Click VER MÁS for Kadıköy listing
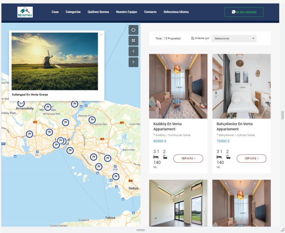The width and height of the screenshot is (285, 233). [188, 158]
